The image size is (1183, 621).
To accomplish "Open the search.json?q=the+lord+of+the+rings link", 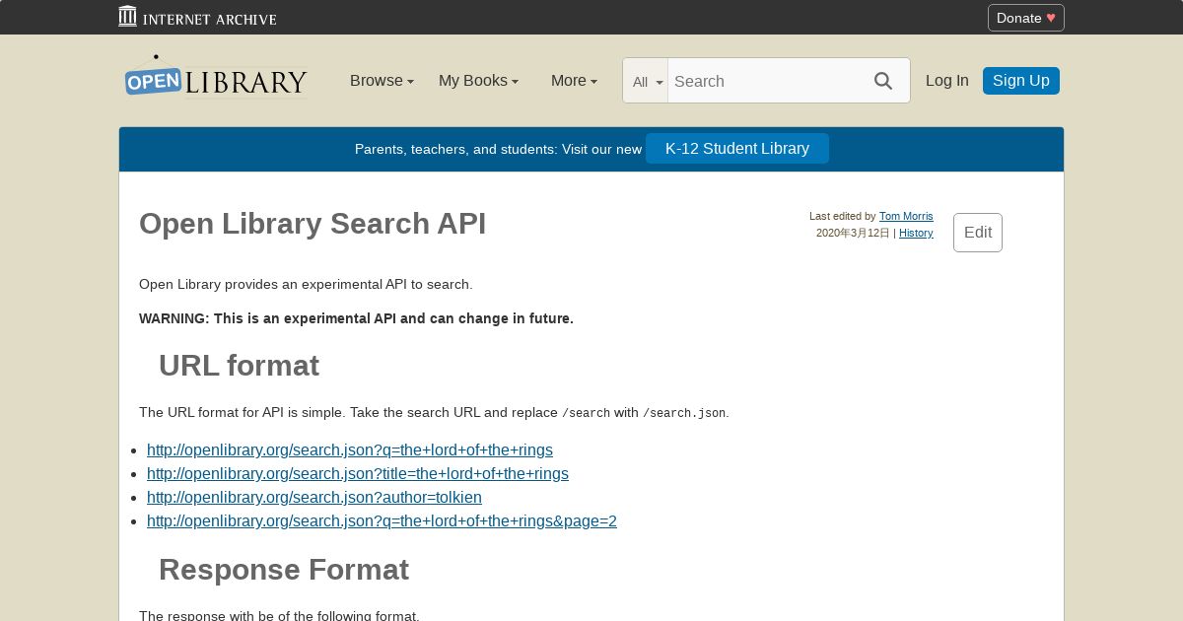I will coord(350,449).
